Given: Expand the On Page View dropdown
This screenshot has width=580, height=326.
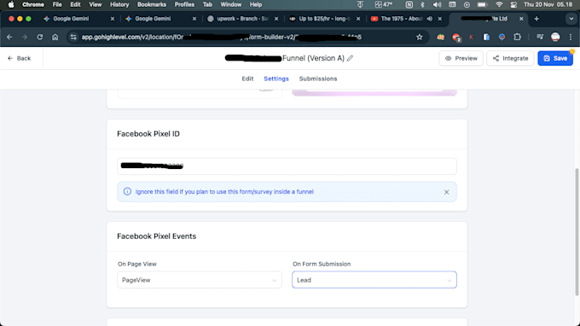Looking at the screenshot, I should click(200, 280).
